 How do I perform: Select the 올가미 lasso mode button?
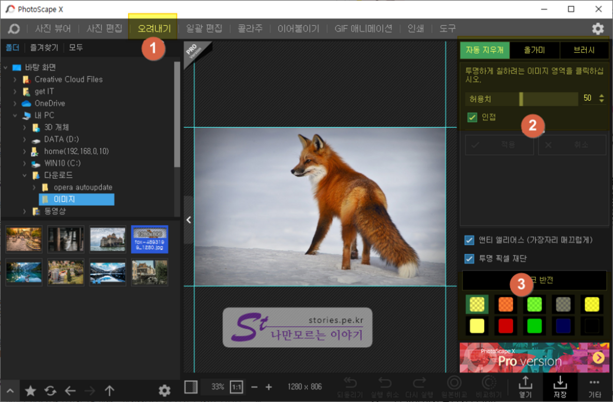[x=534, y=50]
